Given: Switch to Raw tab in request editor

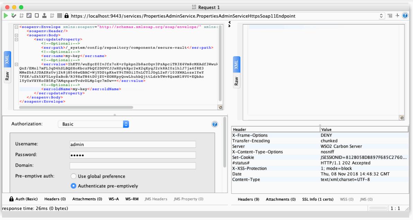Looking at the screenshot, I should pyautogui.click(x=7, y=76).
